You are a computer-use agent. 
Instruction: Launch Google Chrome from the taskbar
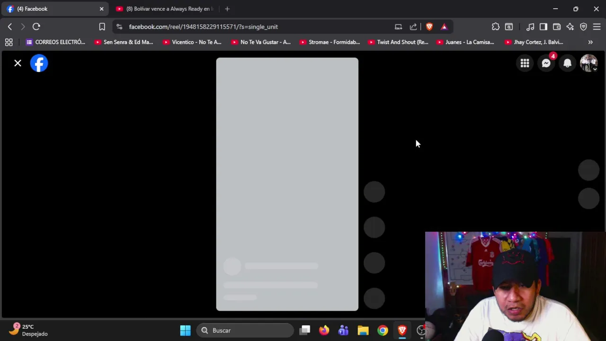pos(383,330)
